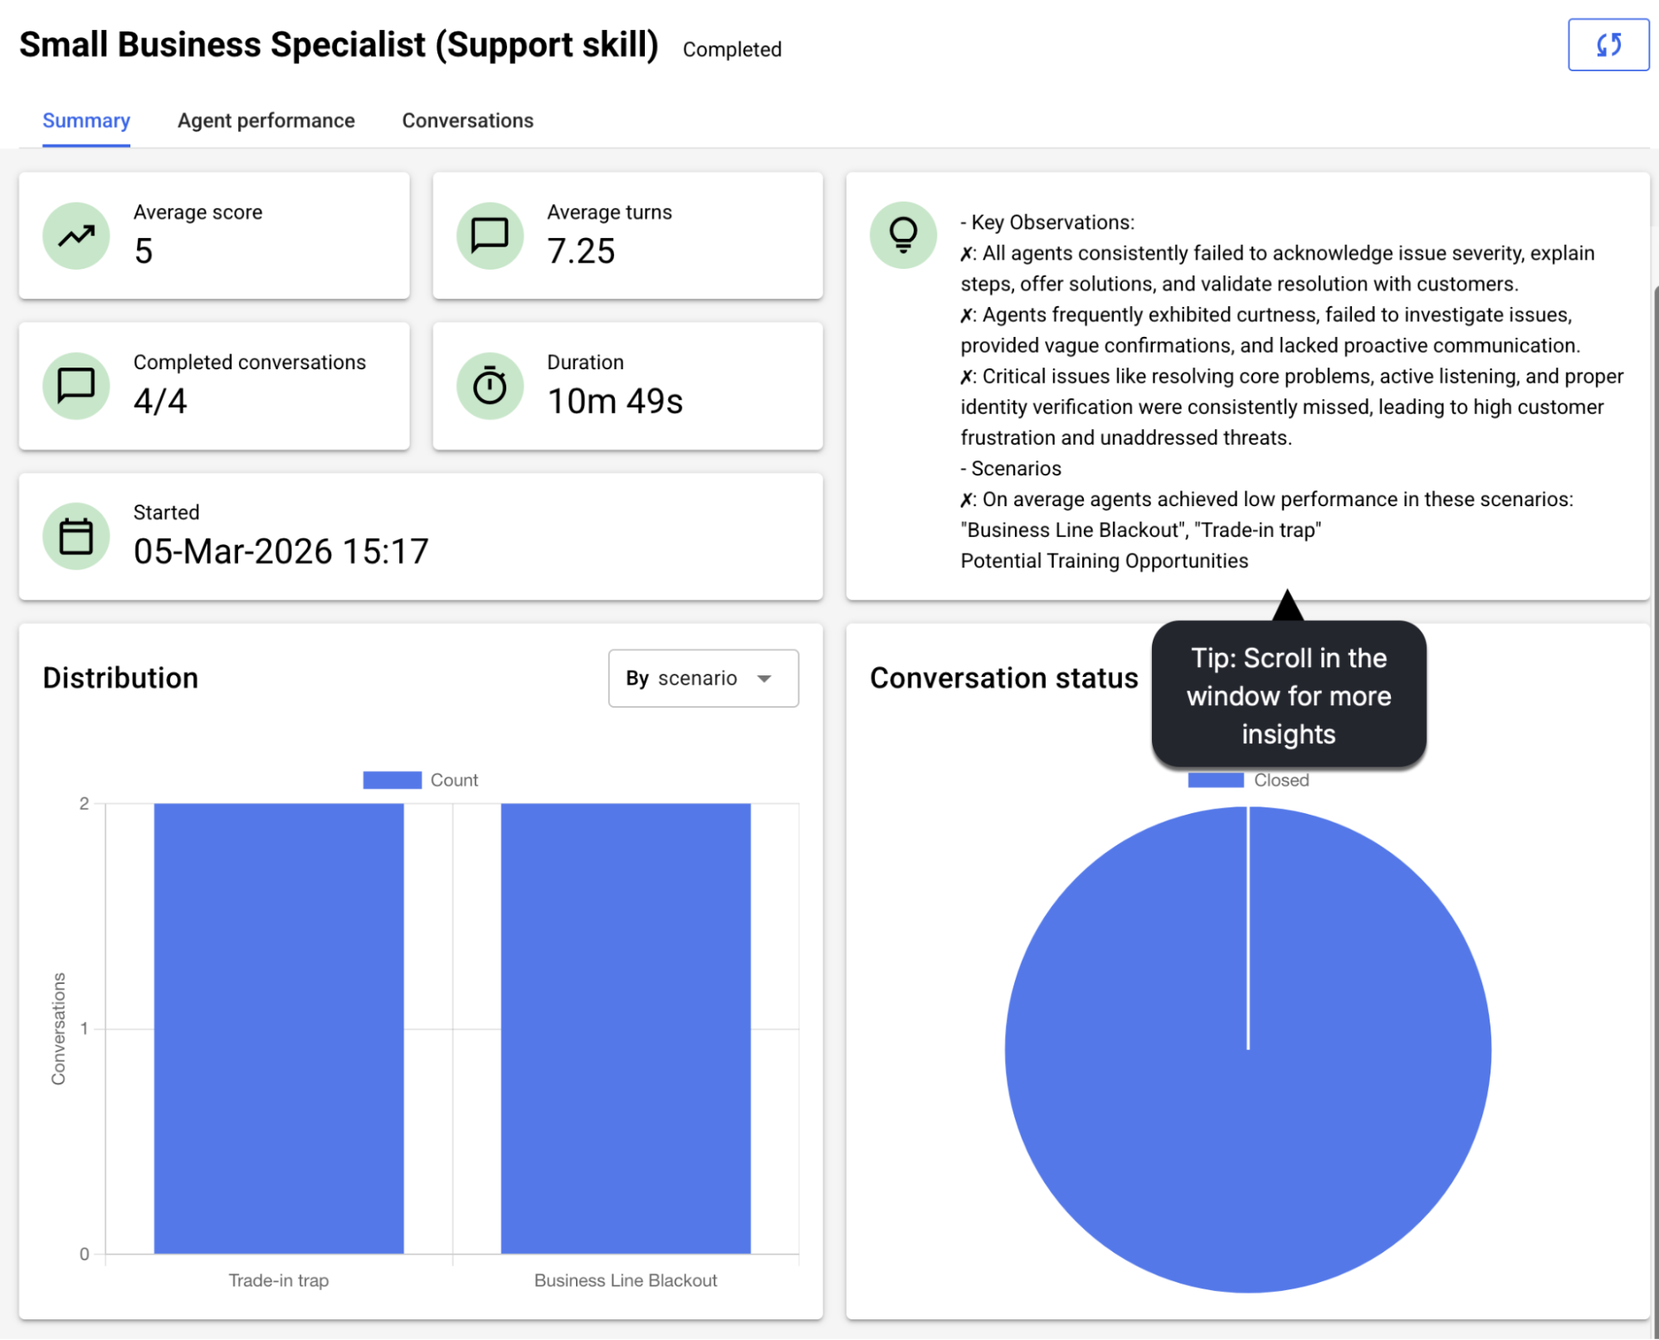Click the Completed conversations speech icon
1659x1340 pixels.
click(x=76, y=386)
